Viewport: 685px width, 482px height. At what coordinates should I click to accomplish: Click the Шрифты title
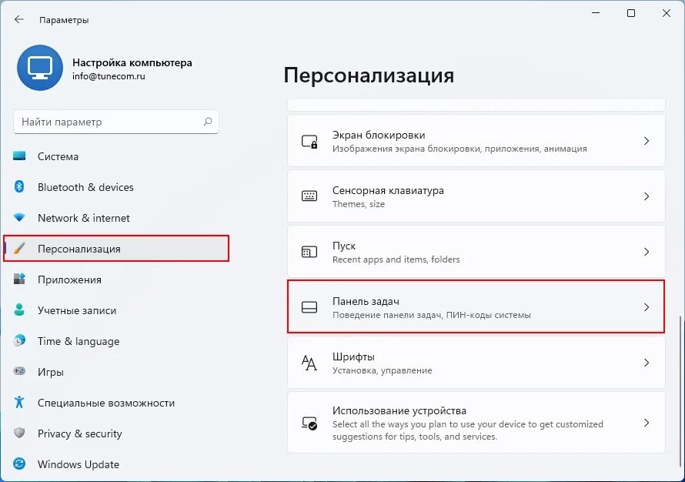pos(353,356)
